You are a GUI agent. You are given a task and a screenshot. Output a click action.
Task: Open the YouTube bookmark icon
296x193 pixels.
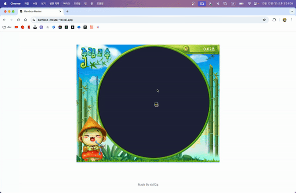click(16, 27)
